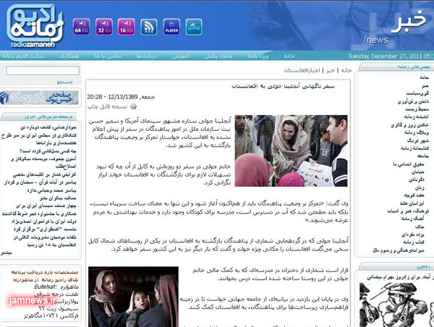
Task: Open ایرانیان هلند sidebar link
Action: (x=412, y=203)
